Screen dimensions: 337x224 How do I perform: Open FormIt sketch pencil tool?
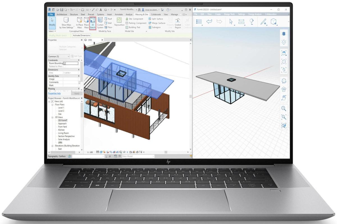coord(263,21)
